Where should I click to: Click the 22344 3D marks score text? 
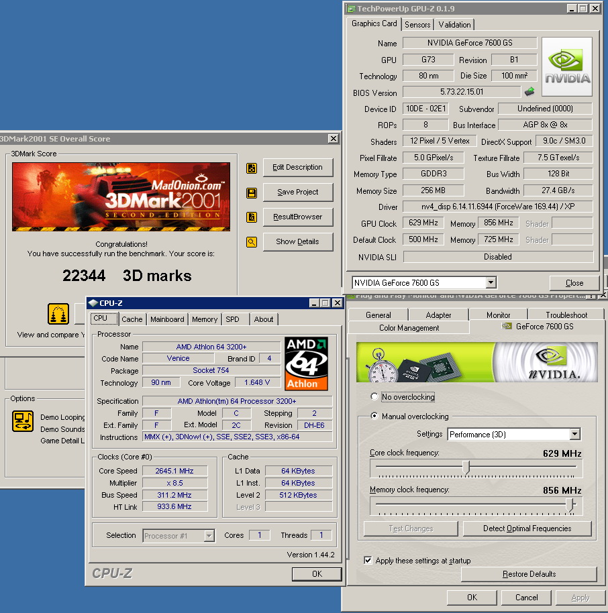point(127,276)
